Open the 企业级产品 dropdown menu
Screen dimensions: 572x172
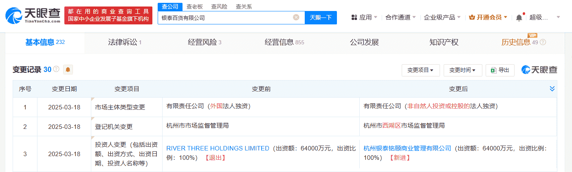coord(442,17)
